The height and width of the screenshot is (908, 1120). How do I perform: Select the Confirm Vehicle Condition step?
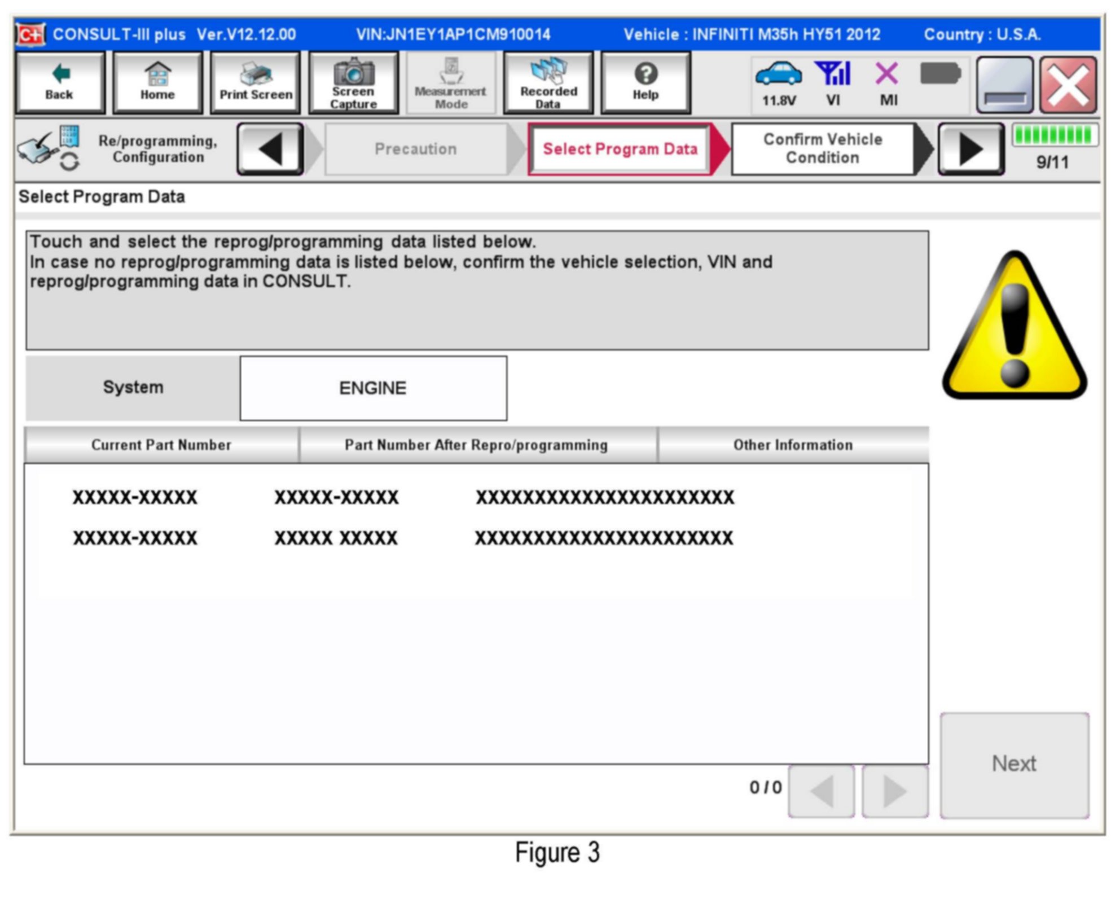pyautogui.click(x=822, y=150)
